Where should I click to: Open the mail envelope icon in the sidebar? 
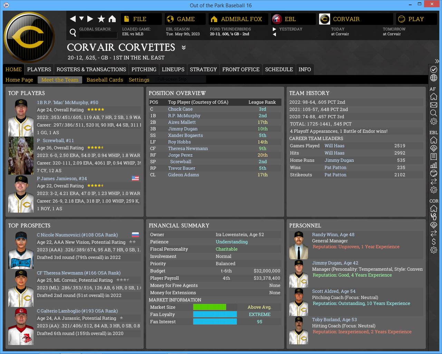tap(434, 105)
